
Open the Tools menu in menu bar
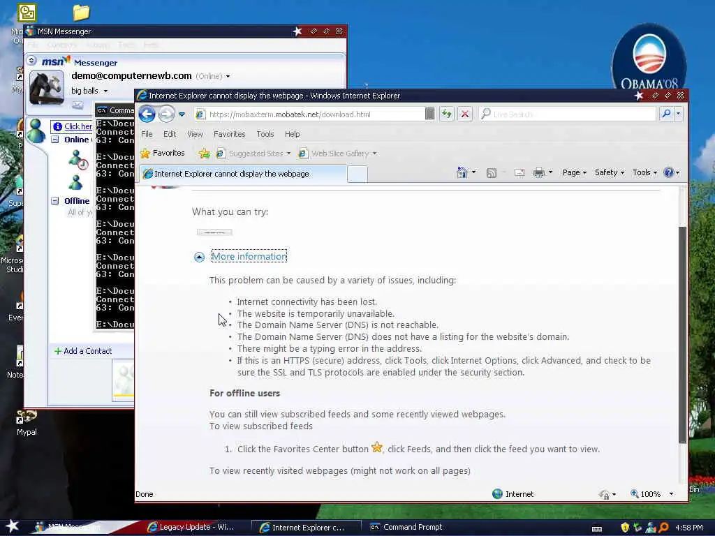pos(265,134)
